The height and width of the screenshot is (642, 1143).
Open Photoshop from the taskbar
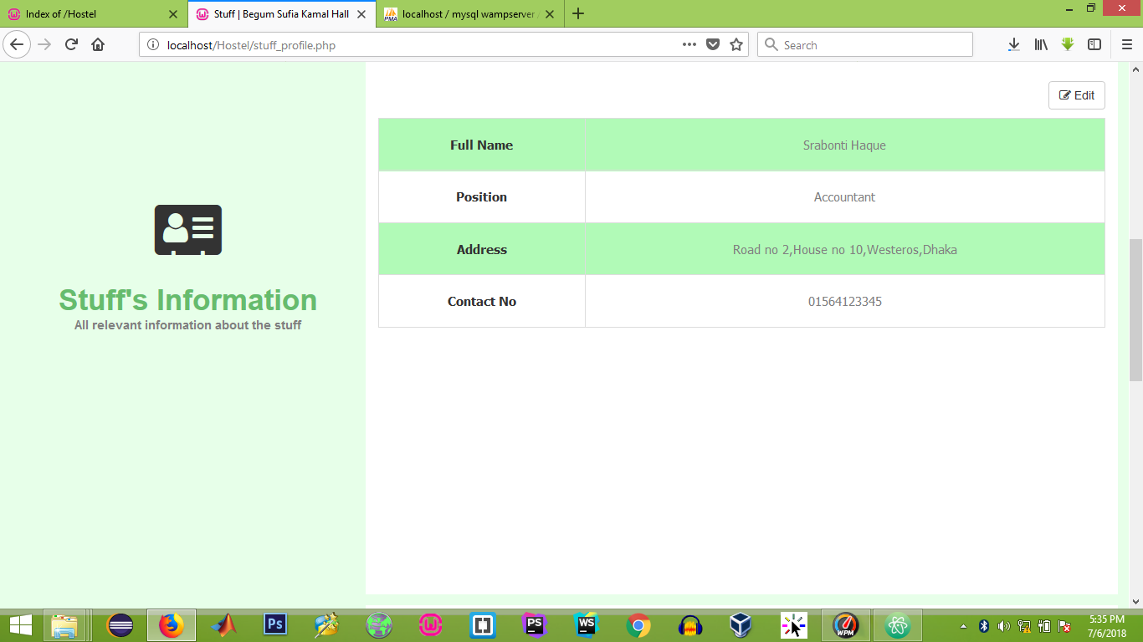pos(275,624)
